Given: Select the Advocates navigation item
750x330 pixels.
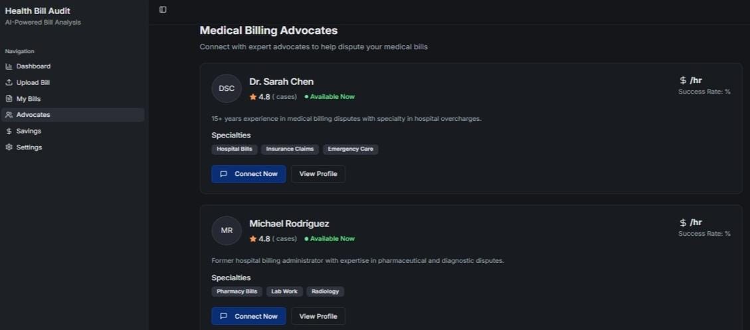Looking at the screenshot, I should coord(72,115).
